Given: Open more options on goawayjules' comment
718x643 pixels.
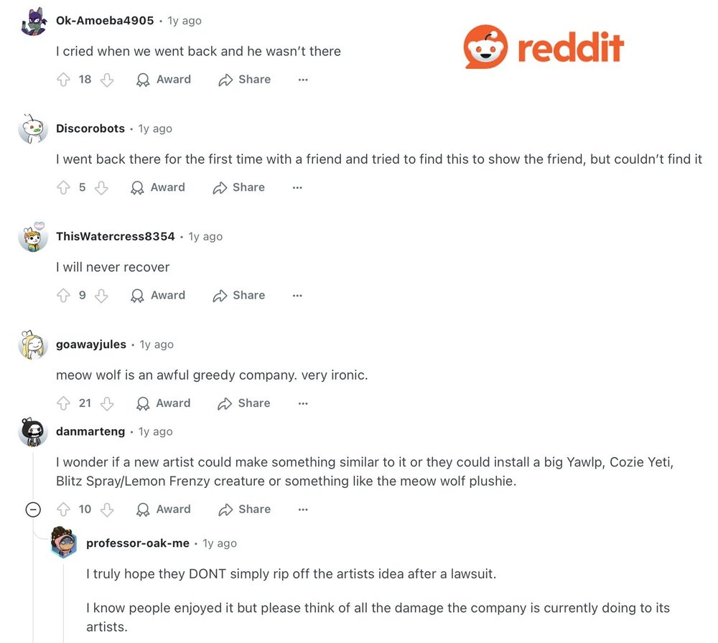Looking at the screenshot, I should 303,403.
